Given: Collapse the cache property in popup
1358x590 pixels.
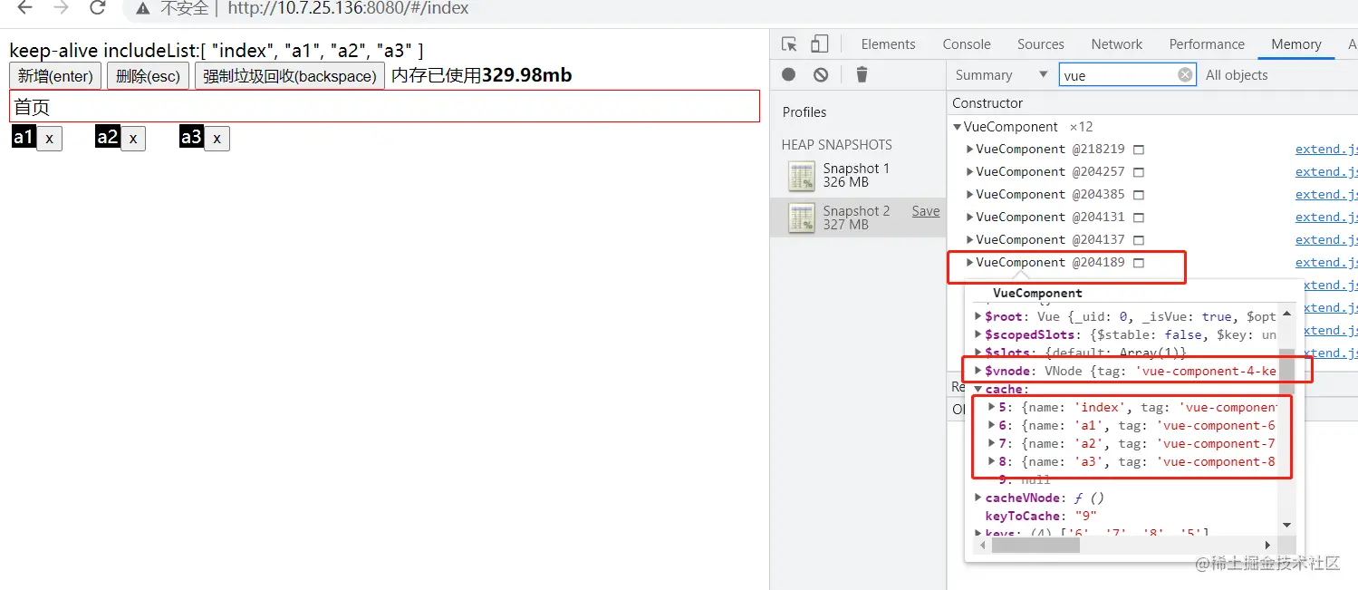Looking at the screenshot, I should click(978, 389).
